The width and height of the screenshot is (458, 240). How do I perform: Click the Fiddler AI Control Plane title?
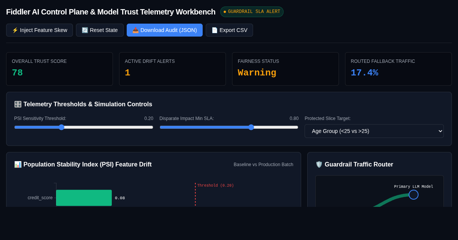(x=111, y=12)
